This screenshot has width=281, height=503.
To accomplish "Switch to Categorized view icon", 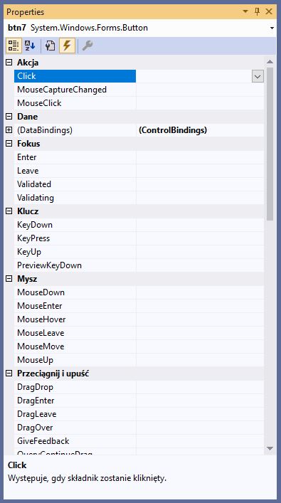I will [x=13, y=46].
